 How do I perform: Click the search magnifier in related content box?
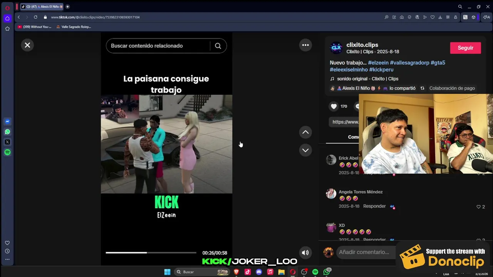coord(218,46)
